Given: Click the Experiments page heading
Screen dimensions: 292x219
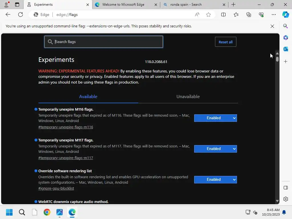Looking at the screenshot, I should [x=56, y=60].
